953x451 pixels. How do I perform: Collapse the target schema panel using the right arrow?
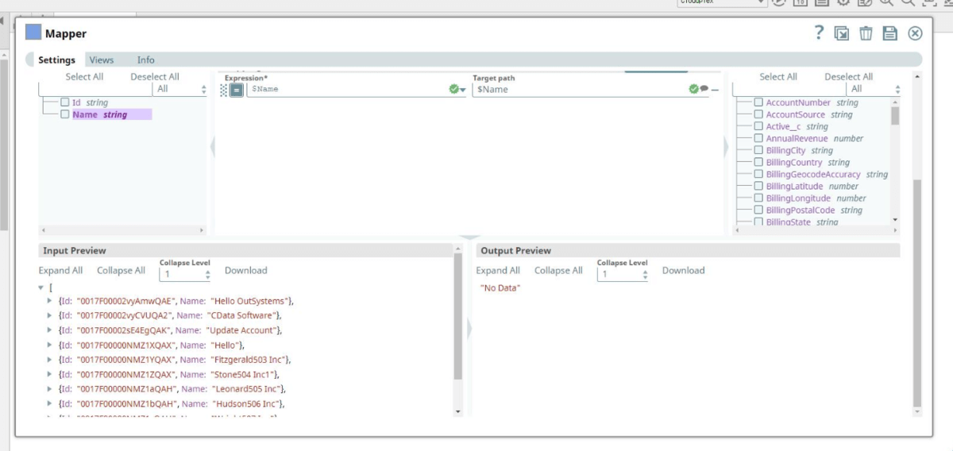point(725,147)
